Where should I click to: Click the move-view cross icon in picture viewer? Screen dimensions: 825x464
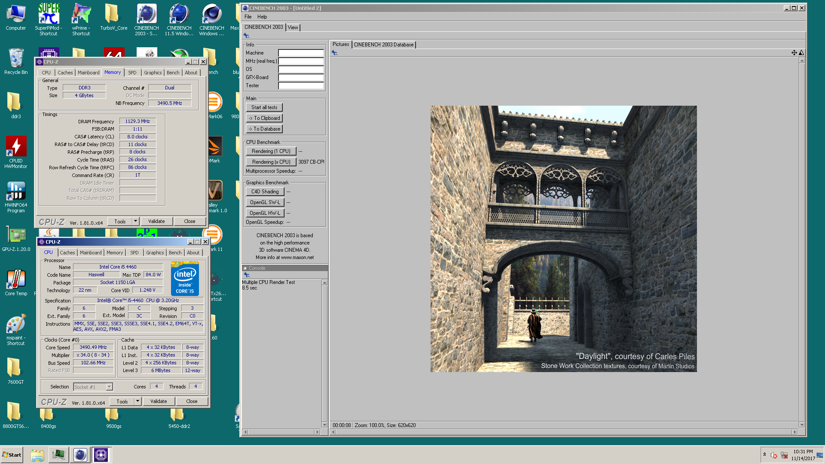(x=794, y=53)
